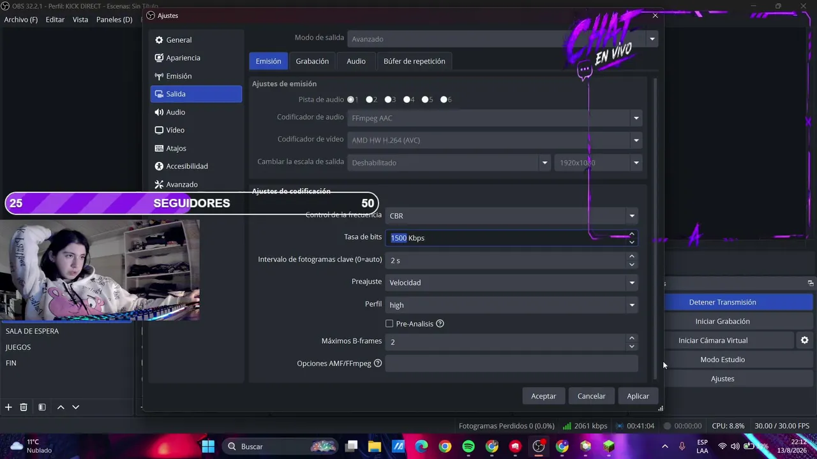Click Aceptar to confirm settings
Viewport: 817px width, 459px height.
click(x=544, y=396)
